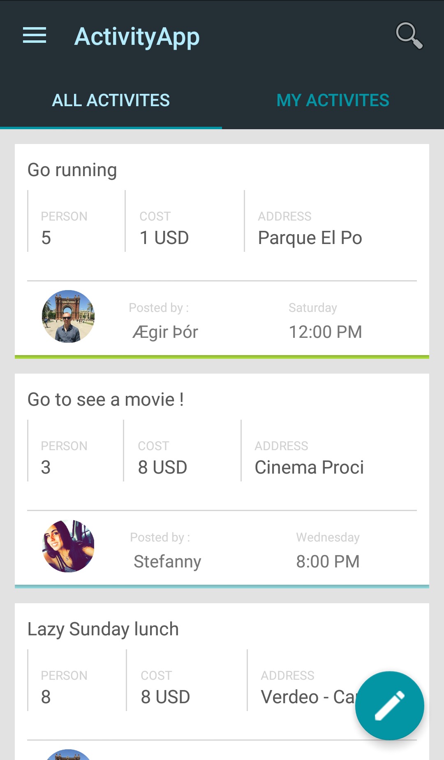
Task: Tap the search magnifier icon
Action: [x=409, y=35]
